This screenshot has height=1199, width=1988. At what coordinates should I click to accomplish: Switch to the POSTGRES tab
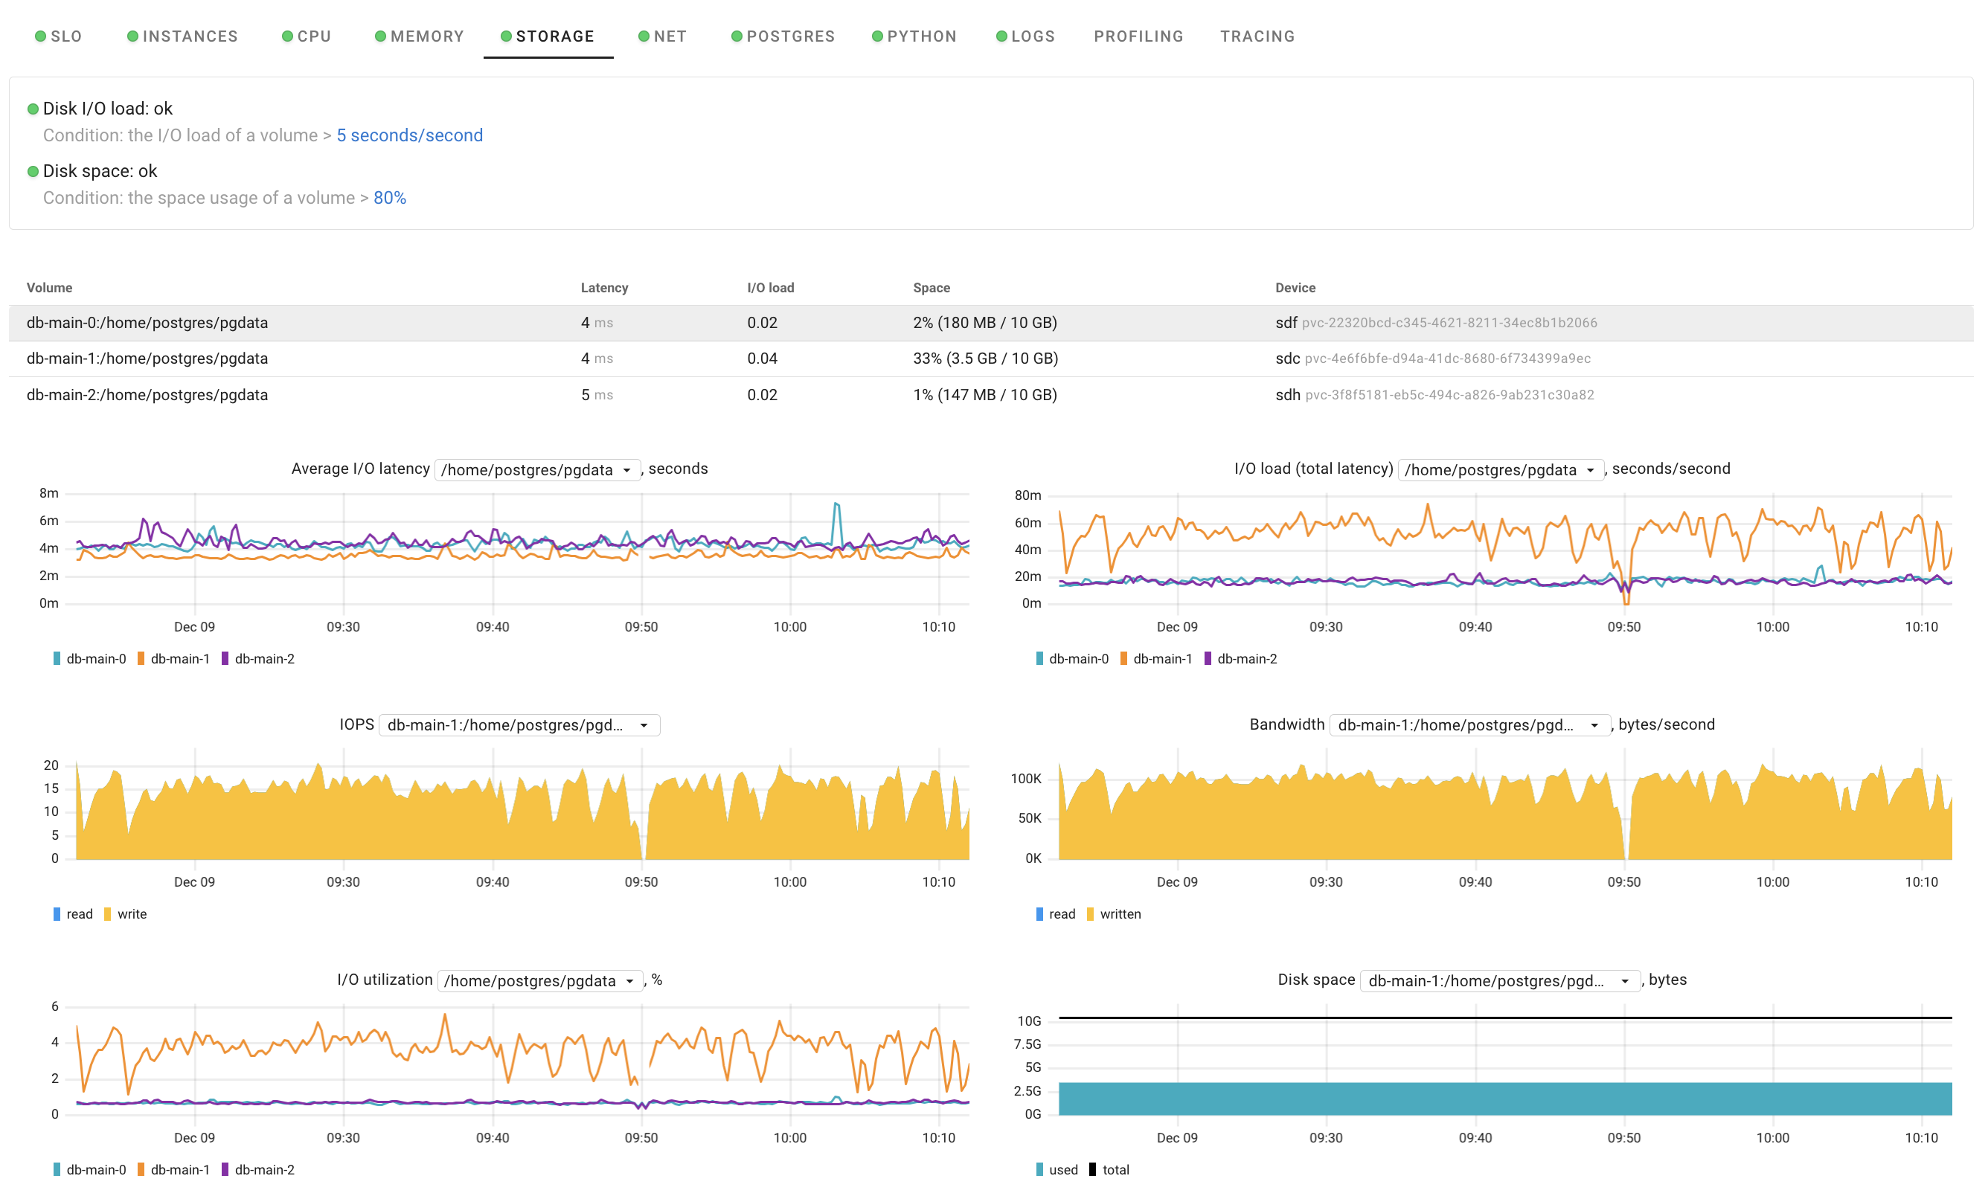coord(783,36)
